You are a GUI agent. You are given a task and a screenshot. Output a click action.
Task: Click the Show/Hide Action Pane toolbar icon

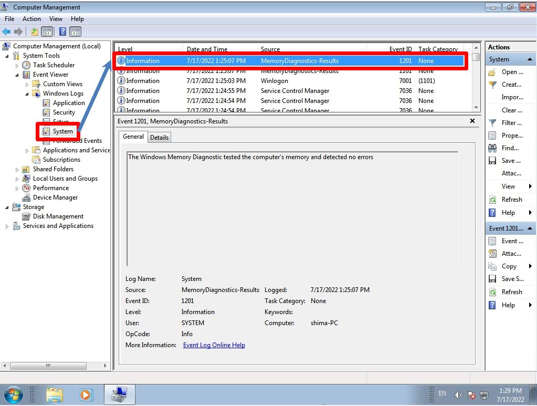click(x=75, y=32)
